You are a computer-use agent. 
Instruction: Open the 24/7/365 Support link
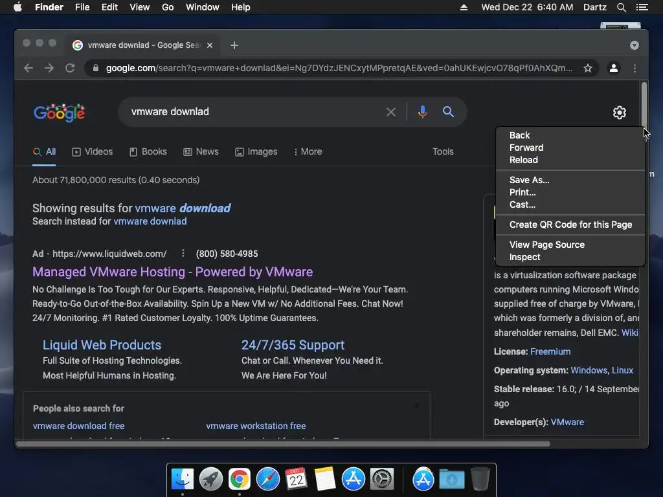pos(293,345)
